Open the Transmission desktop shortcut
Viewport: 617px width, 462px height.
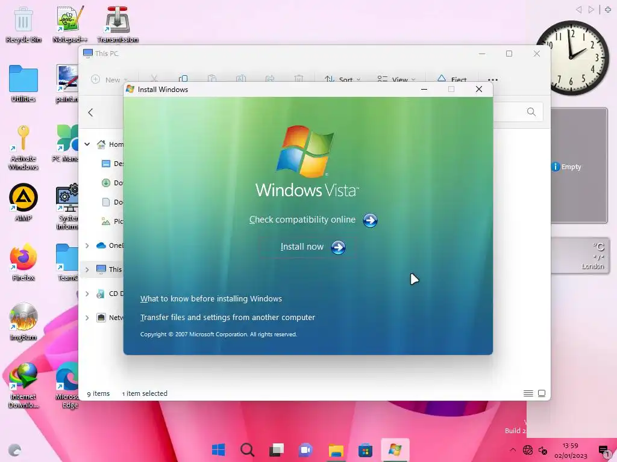(117, 24)
